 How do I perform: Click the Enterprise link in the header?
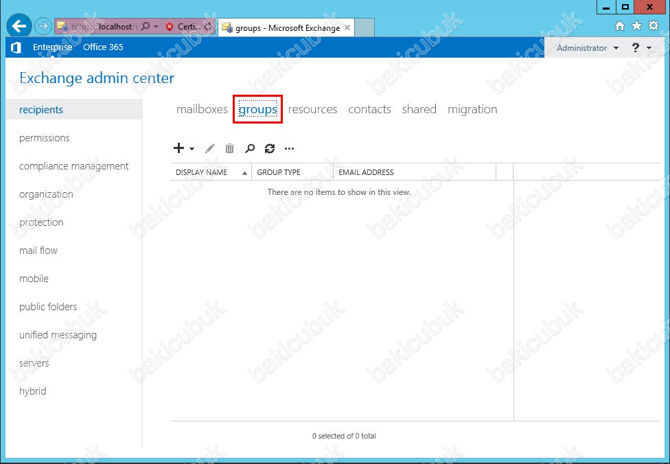click(53, 47)
